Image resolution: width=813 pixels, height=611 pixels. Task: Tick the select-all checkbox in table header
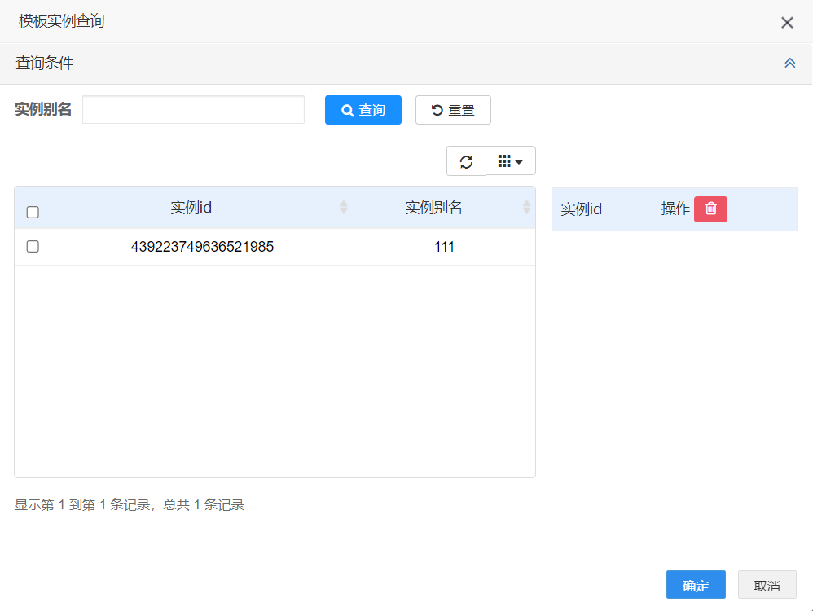tap(33, 212)
